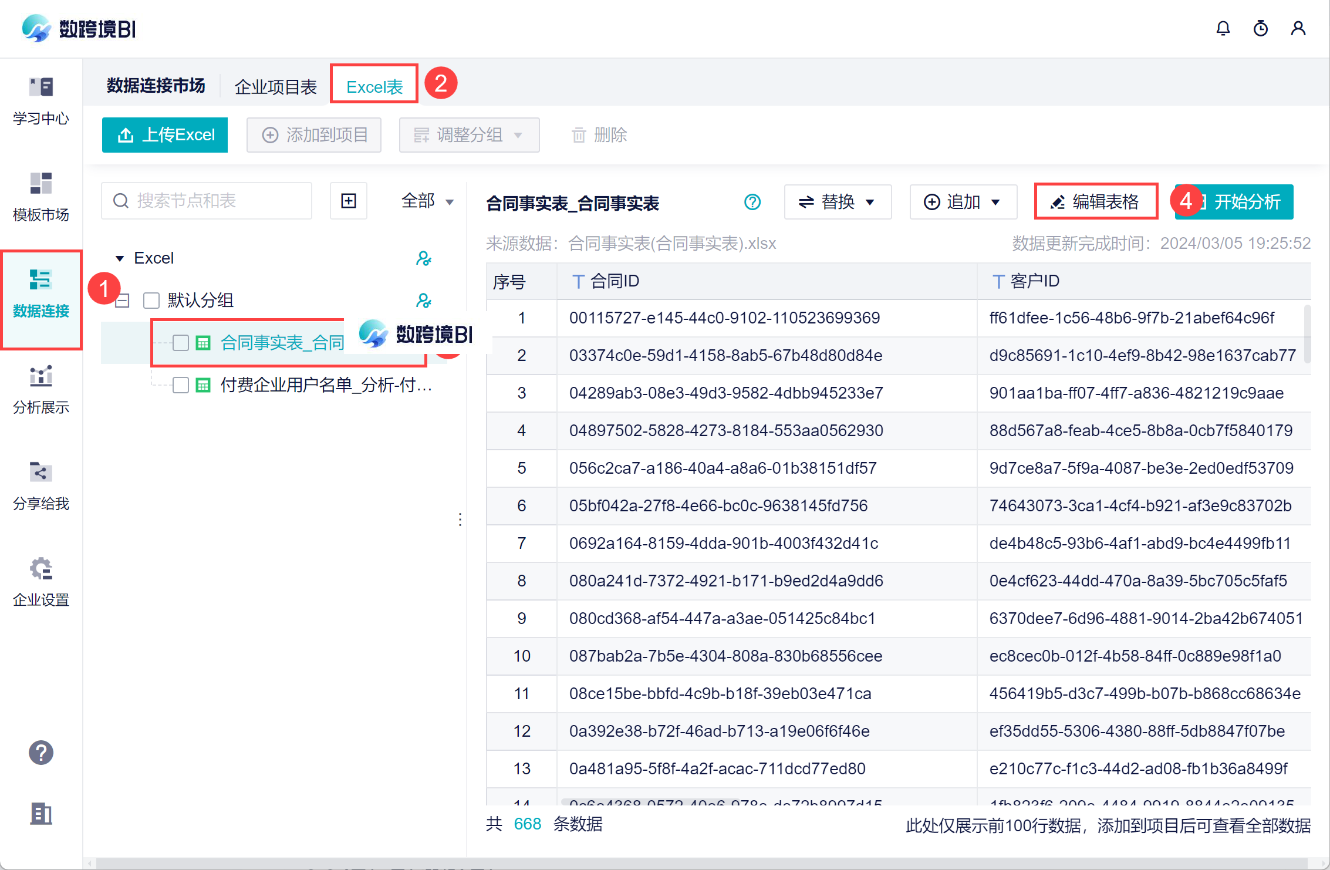Open the notification bell icon

click(1223, 28)
